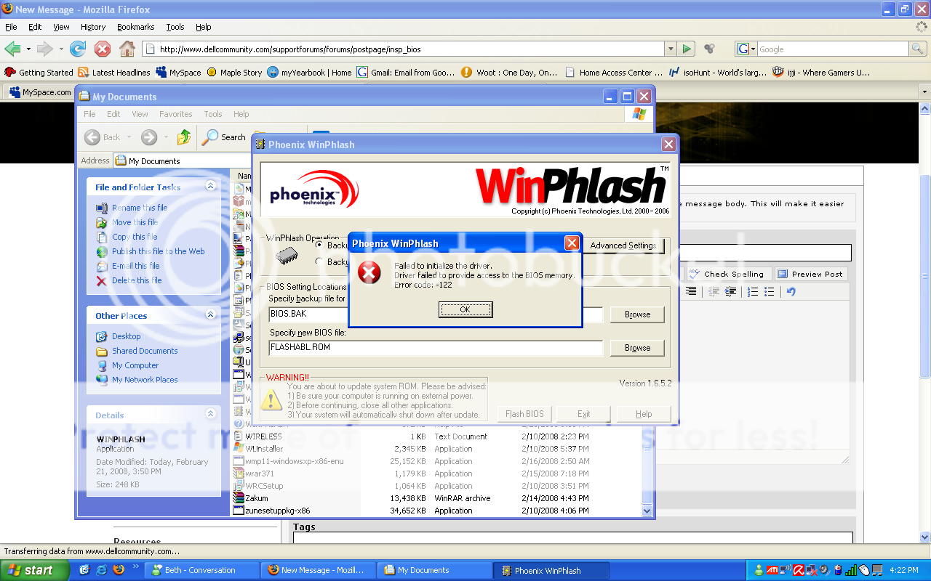Click the new BIOS file input field
The image size is (931, 581).
[436, 348]
